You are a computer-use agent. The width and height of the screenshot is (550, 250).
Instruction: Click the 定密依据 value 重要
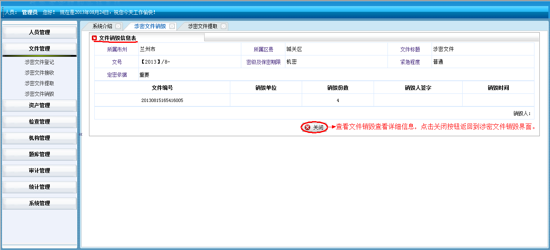tap(145, 75)
